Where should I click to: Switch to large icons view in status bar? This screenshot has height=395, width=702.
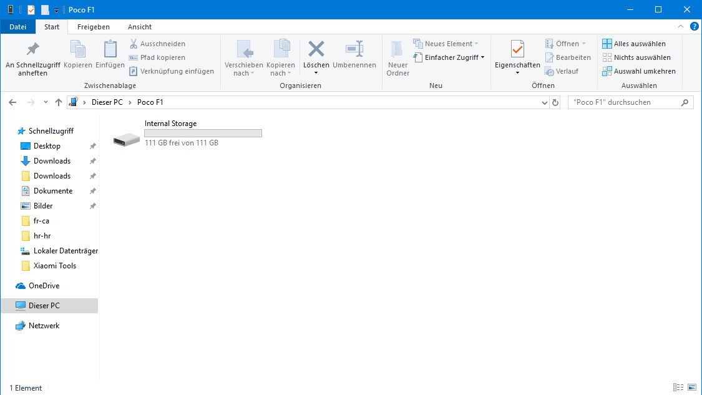tap(692, 388)
